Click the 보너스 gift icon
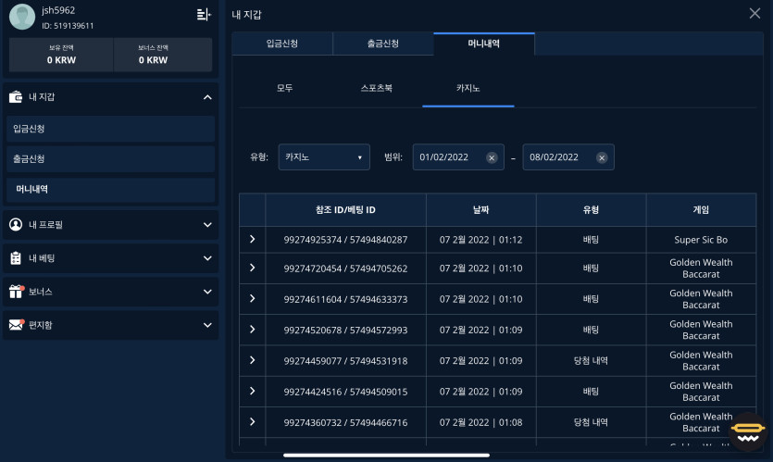 click(x=17, y=292)
